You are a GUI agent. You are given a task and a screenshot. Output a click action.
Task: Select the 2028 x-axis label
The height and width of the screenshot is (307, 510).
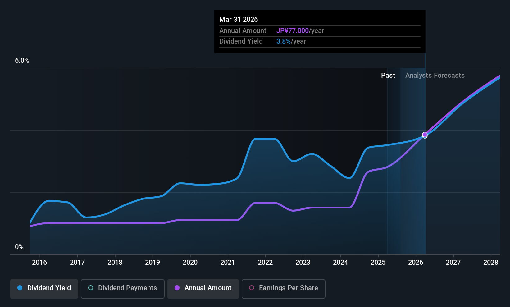[491, 263]
